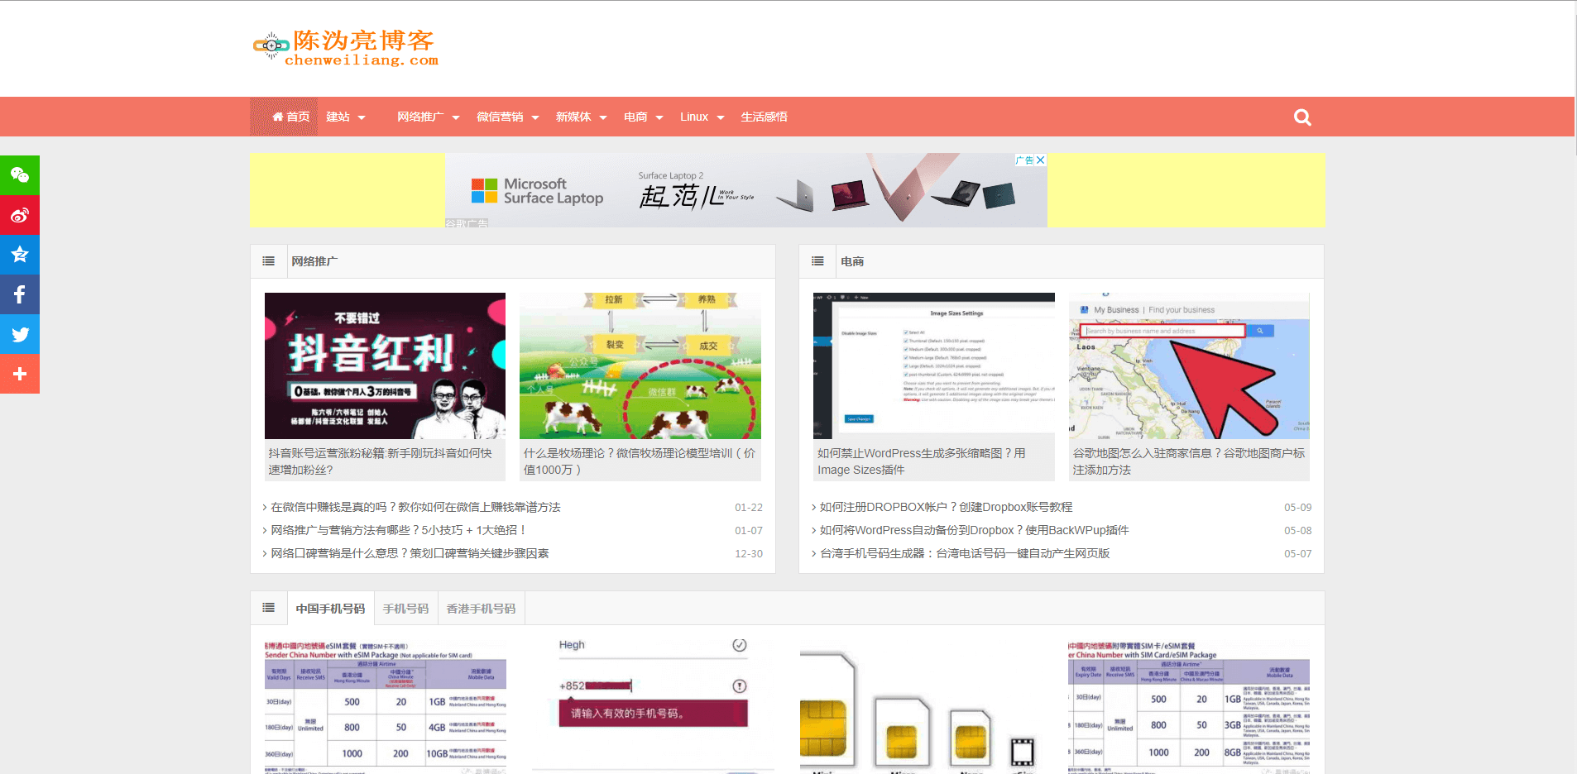Screen dimensions: 1577x774
Task: Click the list icon beside phone number tabs
Action: point(268,607)
